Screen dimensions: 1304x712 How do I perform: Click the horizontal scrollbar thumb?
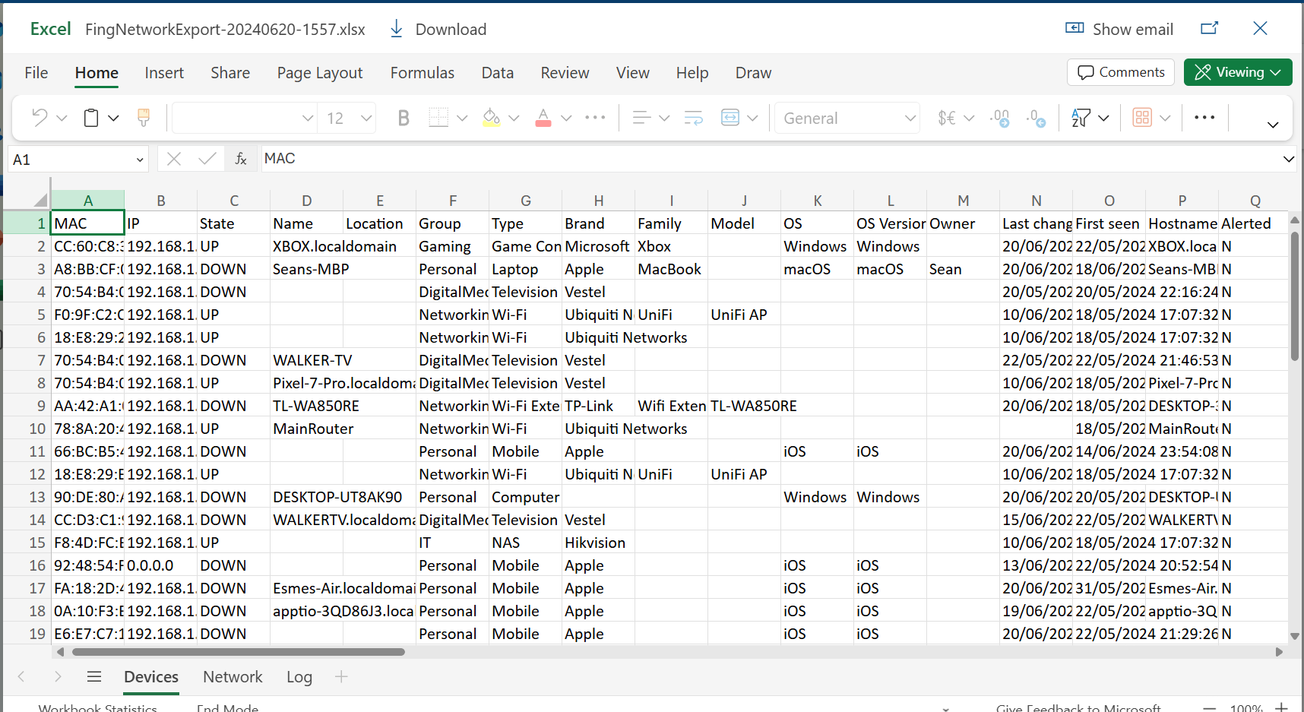(x=239, y=652)
